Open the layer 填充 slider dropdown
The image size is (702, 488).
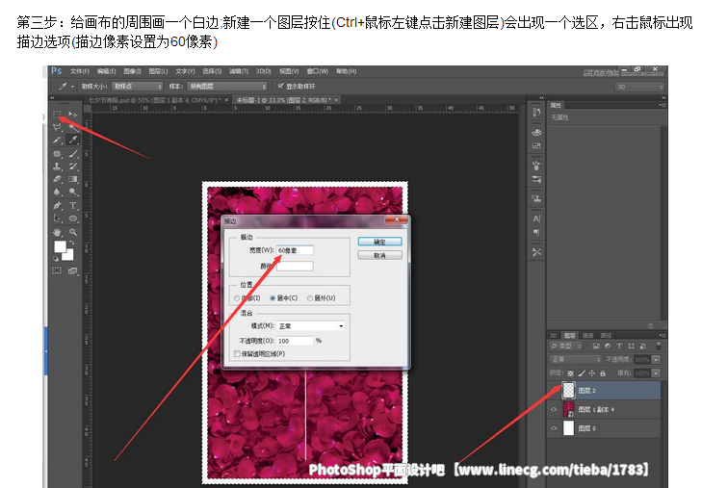656,373
